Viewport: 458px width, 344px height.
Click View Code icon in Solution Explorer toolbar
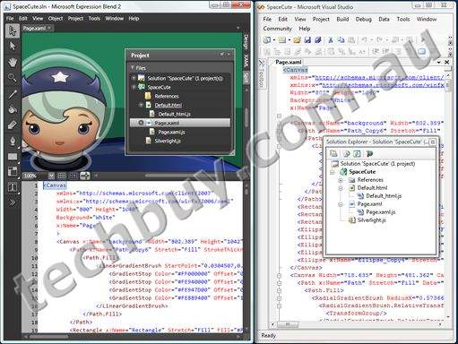pyautogui.click(x=369, y=153)
